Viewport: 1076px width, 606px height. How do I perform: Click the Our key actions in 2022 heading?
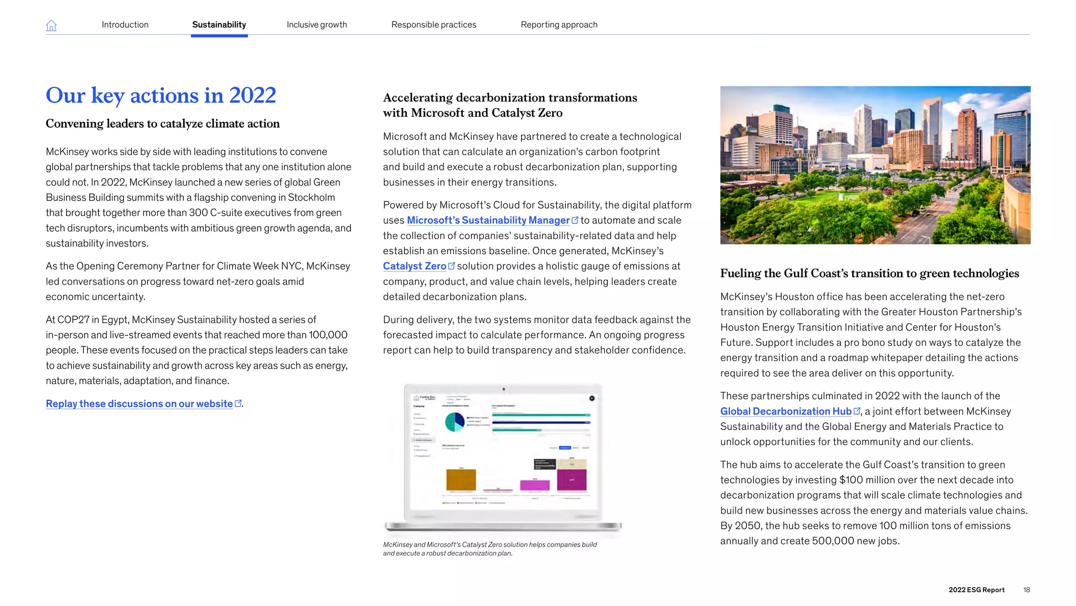click(x=161, y=95)
